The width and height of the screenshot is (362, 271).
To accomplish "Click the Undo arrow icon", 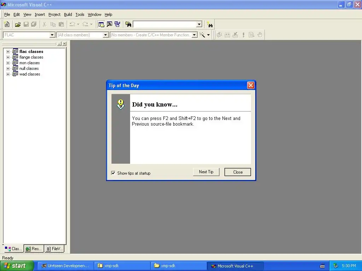I will point(72,24).
